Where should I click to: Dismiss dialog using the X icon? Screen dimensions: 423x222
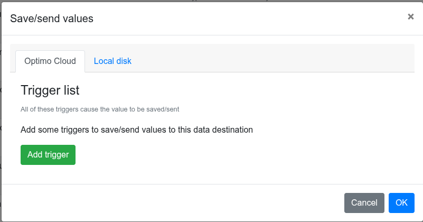410,16
